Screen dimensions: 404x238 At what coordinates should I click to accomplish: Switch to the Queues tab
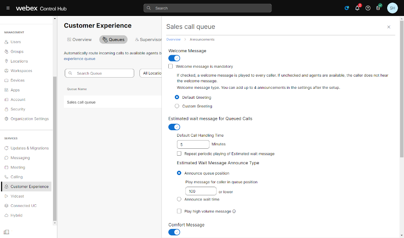114,40
